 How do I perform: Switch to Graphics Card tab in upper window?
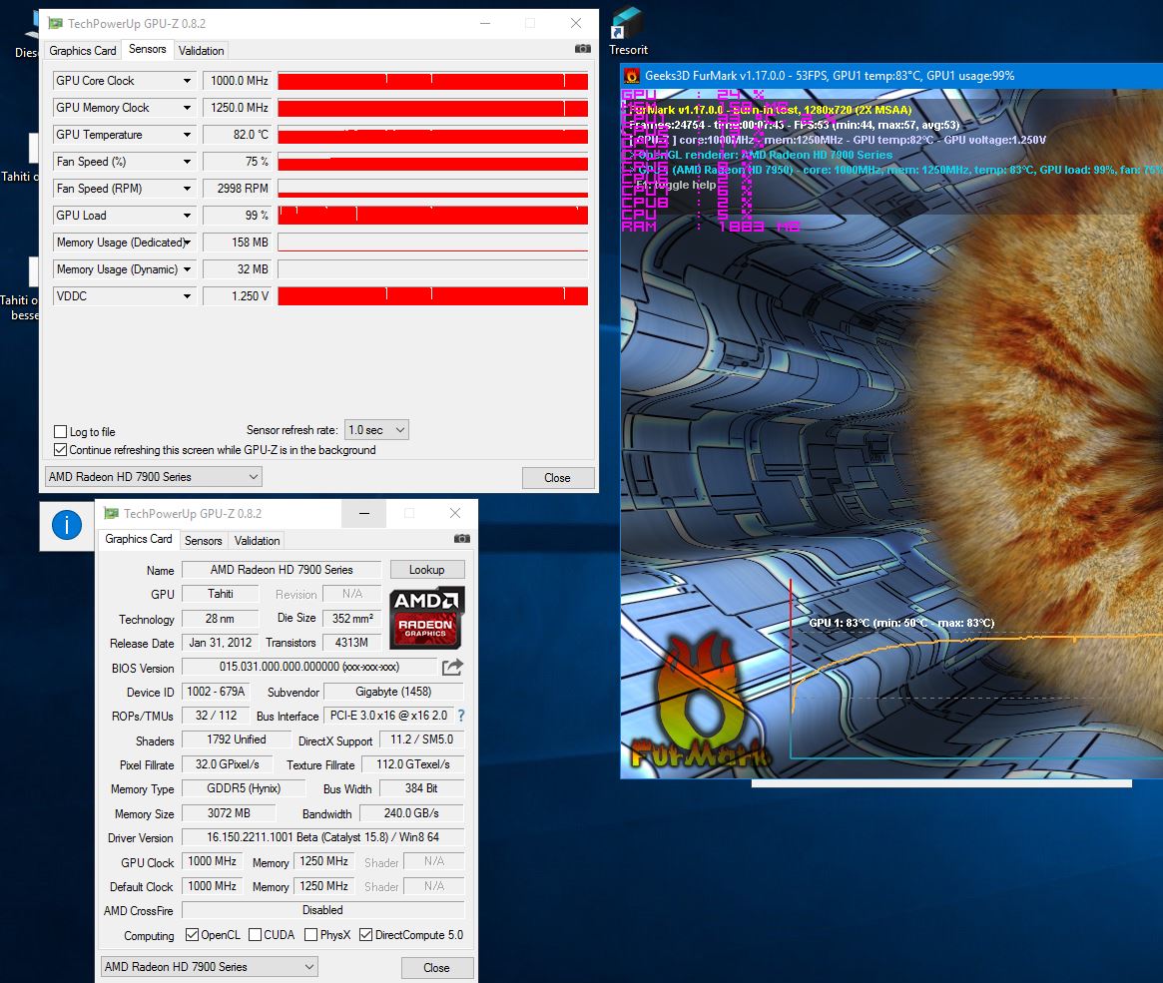tap(82, 51)
